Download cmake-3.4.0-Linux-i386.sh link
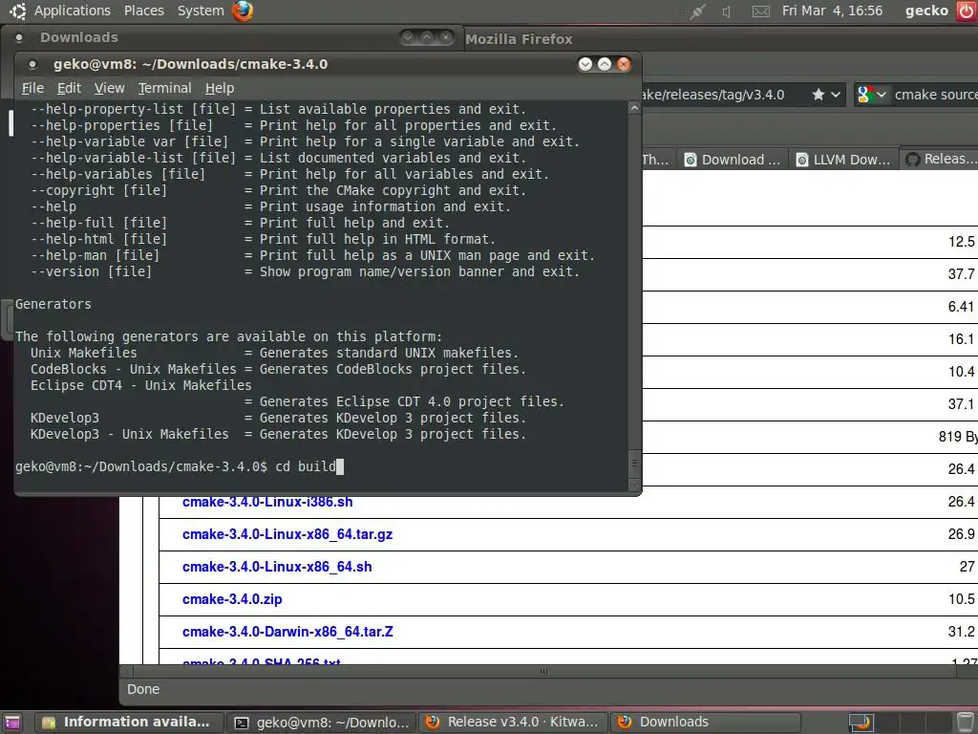Viewport: 978px width, 734px height. tap(267, 502)
